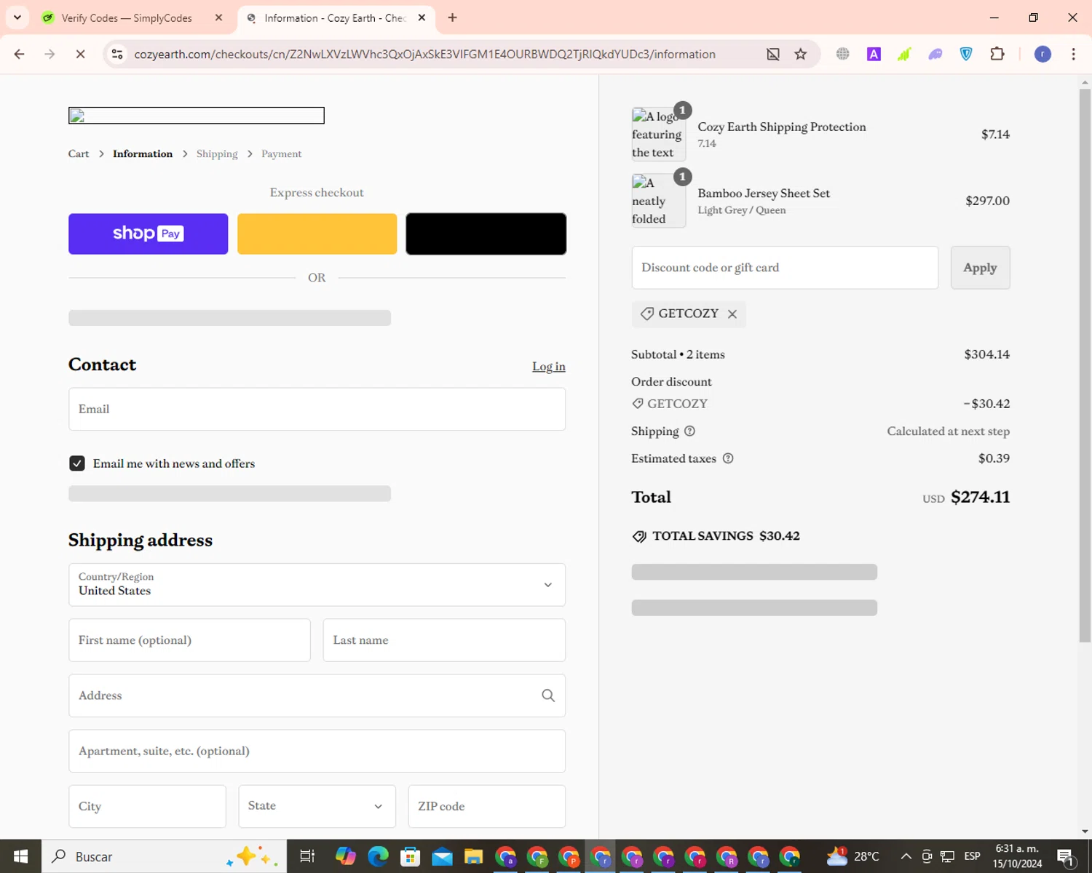This screenshot has height=873, width=1092.
Task: Go back to previous page
Action: click(x=20, y=54)
